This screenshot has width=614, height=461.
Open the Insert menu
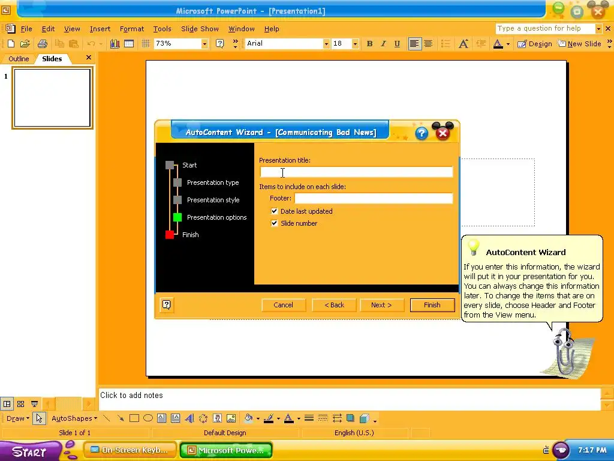point(100,29)
